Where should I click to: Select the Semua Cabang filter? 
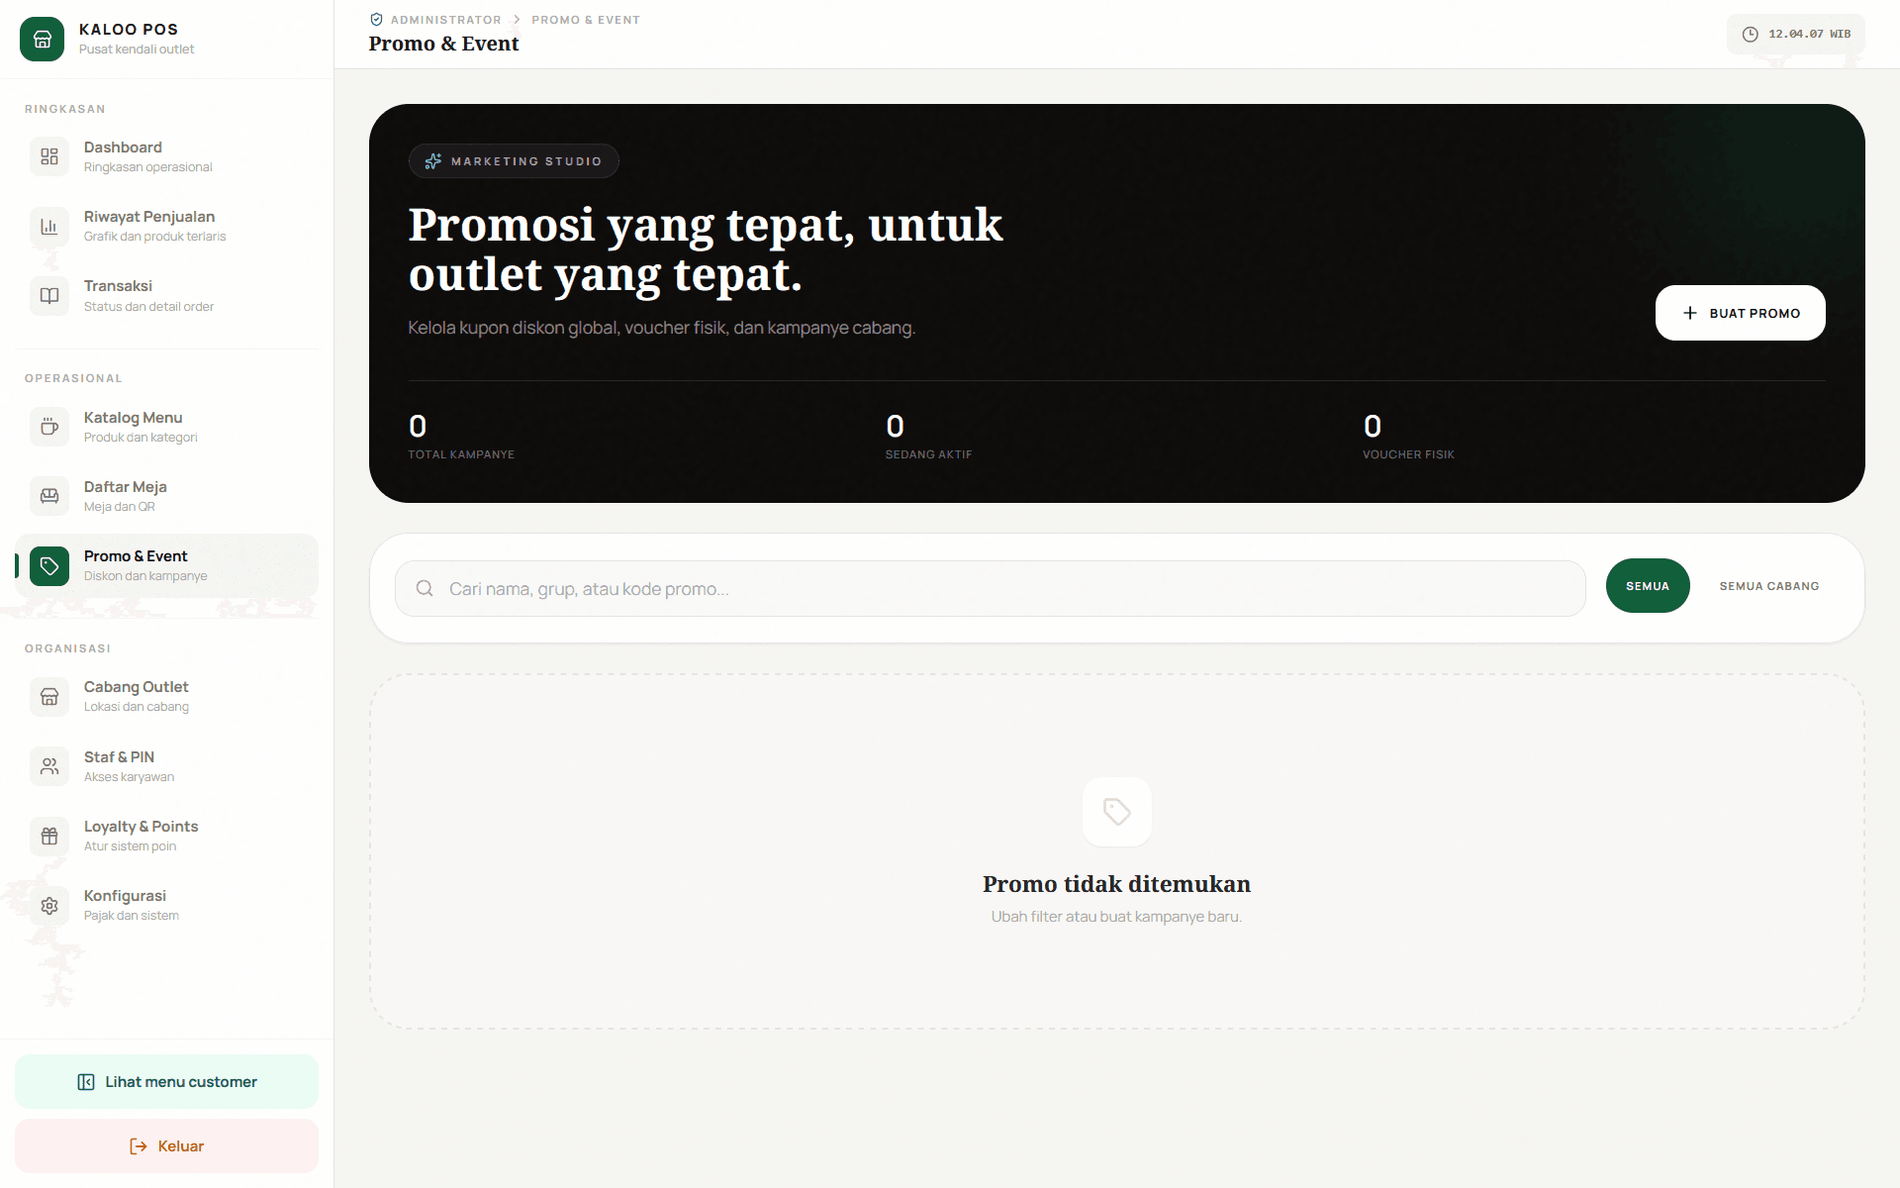pos(1769,586)
